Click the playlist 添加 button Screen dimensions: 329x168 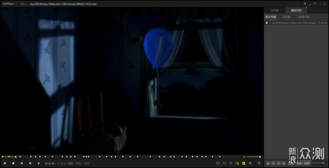(x=291, y=163)
